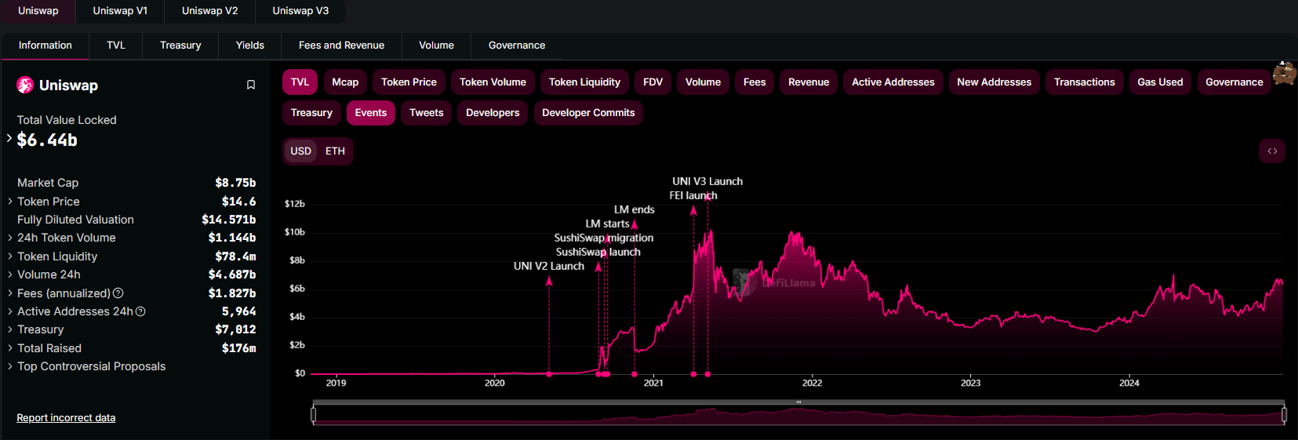Screen dimensions: 1298x440
Task: Click Fully Diluted Valuation $14.571b
Action: [x=228, y=220]
